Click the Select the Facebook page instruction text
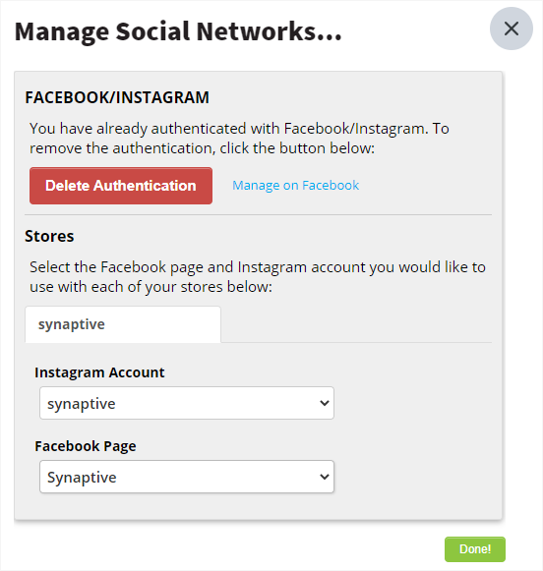The height and width of the screenshot is (571, 543). click(x=258, y=277)
